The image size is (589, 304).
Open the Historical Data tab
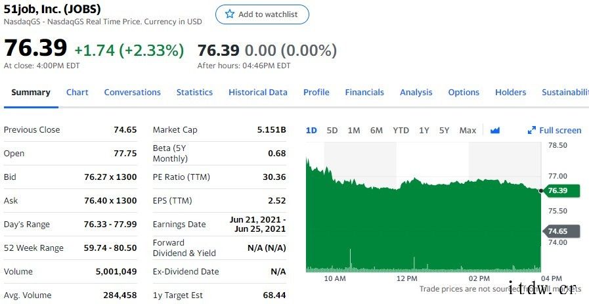coord(258,93)
